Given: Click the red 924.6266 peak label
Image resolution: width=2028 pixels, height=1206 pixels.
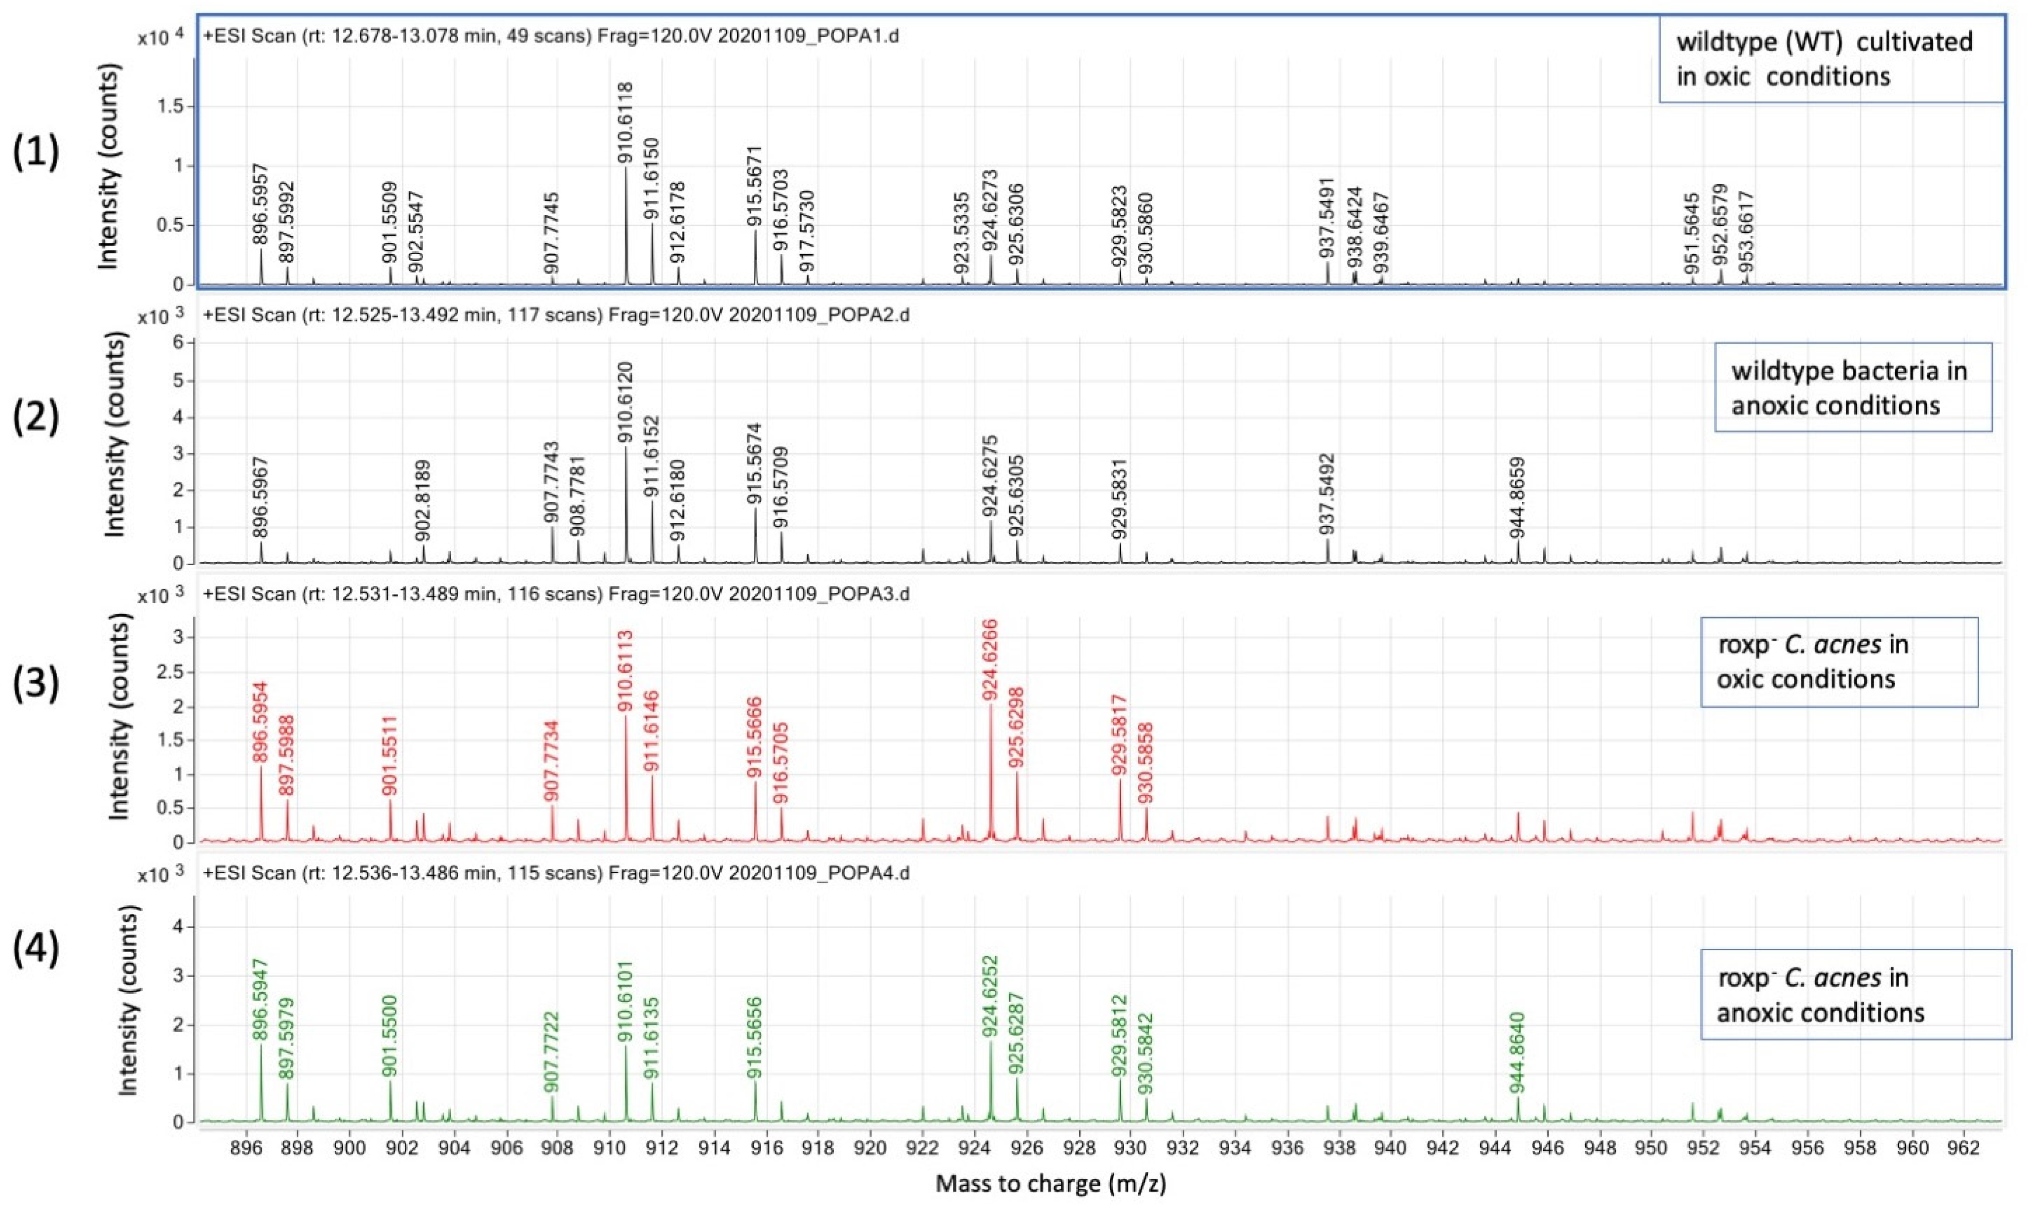Looking at the screenshot, I should (x=990, y=661).
